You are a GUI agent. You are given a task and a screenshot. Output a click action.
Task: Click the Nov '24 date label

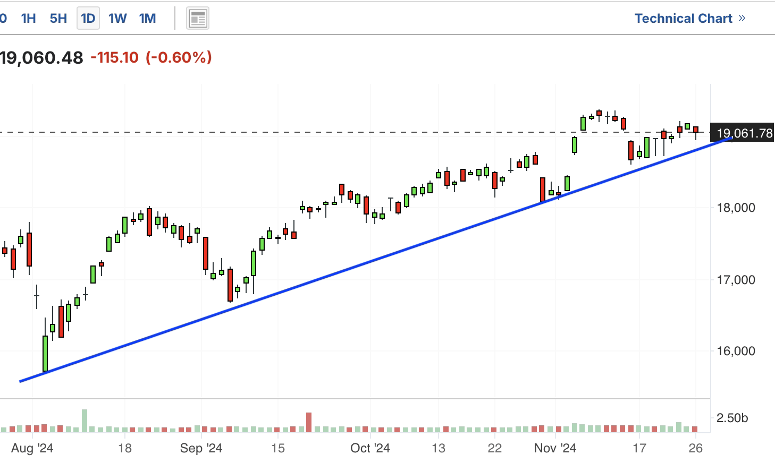pyautogui.click(x=555, y=448)
